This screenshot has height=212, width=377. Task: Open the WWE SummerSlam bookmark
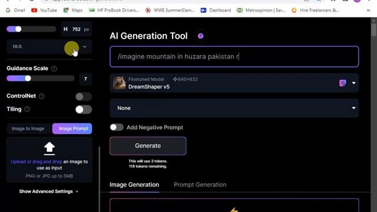tap(170, 11)
